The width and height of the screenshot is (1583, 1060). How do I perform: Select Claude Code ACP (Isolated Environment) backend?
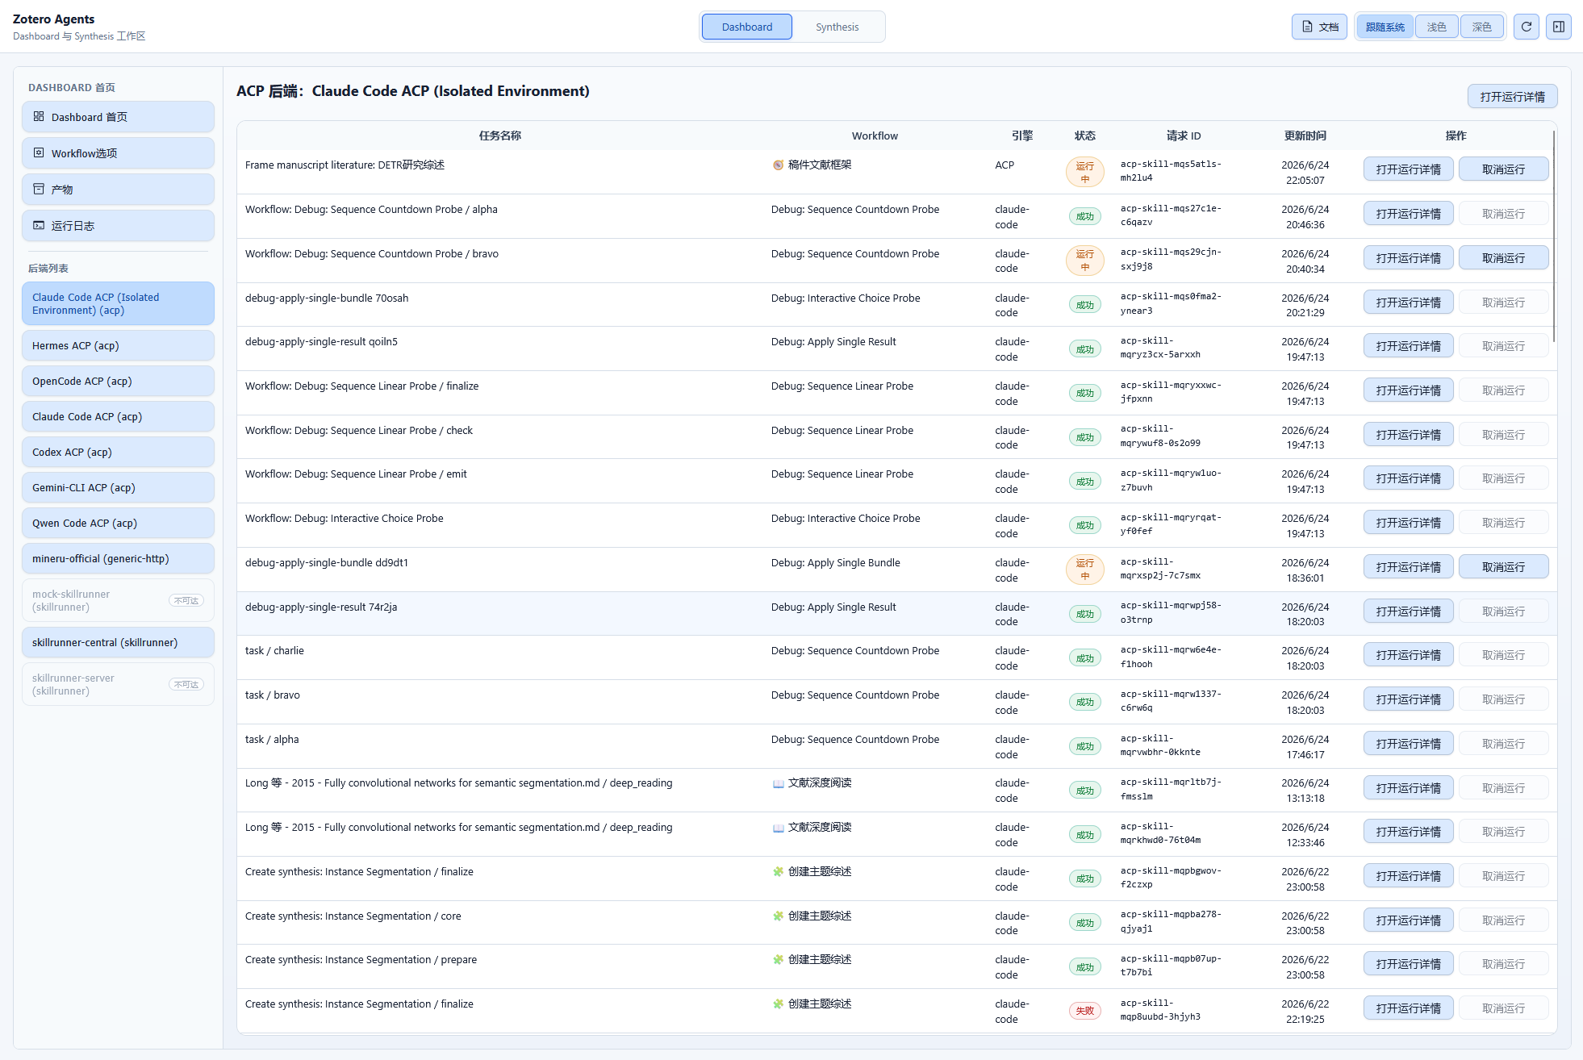tap(118, 303)
